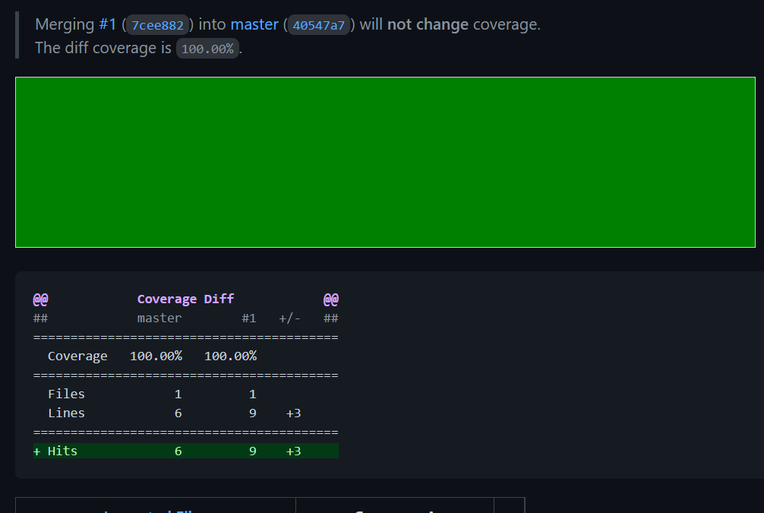The image size is (764, 513).
Task: Click the +3 value in the Lines row
Action: click(293, 413)
